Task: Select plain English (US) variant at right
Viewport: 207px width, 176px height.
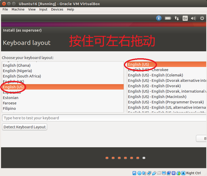Action: pos(167,64)
